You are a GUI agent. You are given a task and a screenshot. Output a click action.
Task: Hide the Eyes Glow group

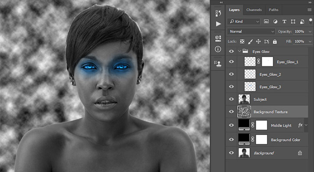point(231,51)
